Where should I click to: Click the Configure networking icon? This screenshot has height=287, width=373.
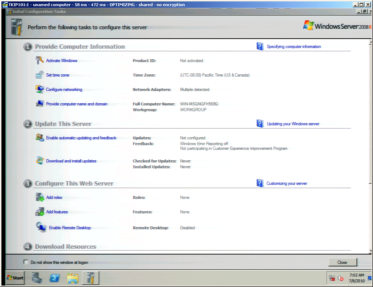point(39,89)
